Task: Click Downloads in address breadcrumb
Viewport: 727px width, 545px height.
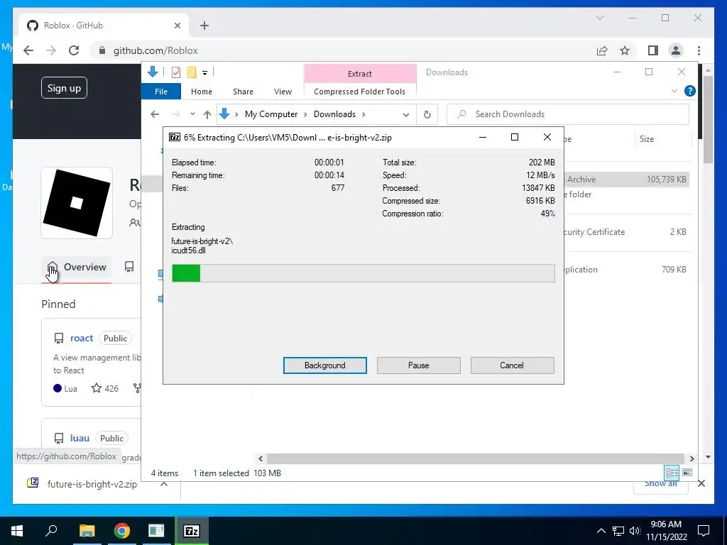Action: 334,114
